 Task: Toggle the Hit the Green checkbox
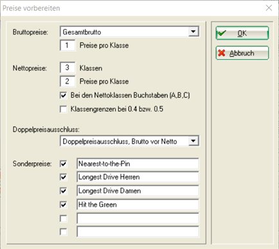[x=63, y=205]
